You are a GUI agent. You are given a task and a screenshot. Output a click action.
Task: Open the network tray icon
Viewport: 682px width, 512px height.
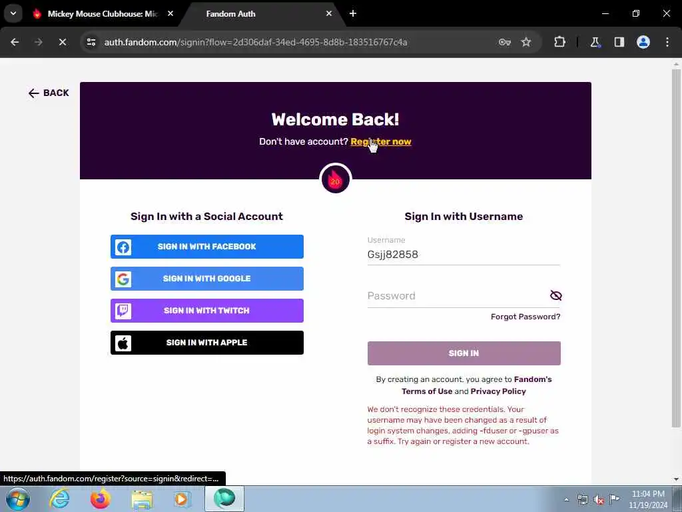click(x=582, y=499)
